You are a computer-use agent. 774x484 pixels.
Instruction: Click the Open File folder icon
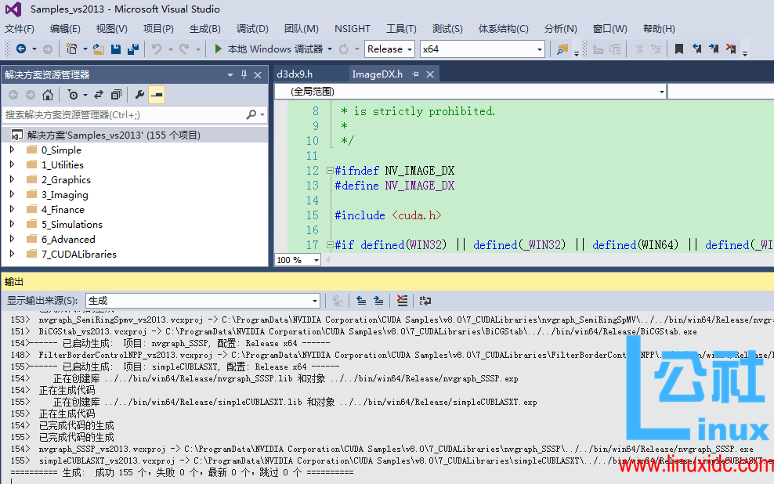click(x=98, y=49)
